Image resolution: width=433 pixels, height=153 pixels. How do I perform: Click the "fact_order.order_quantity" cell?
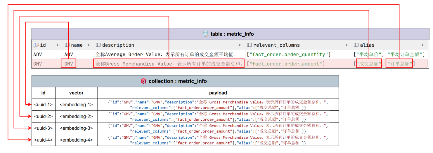point(289,54)
